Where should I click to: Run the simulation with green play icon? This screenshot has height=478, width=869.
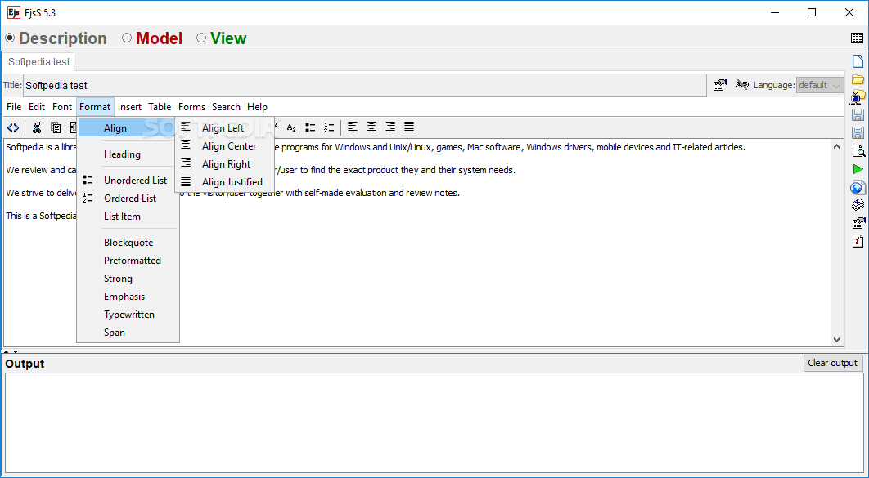[x=858, y=169]
